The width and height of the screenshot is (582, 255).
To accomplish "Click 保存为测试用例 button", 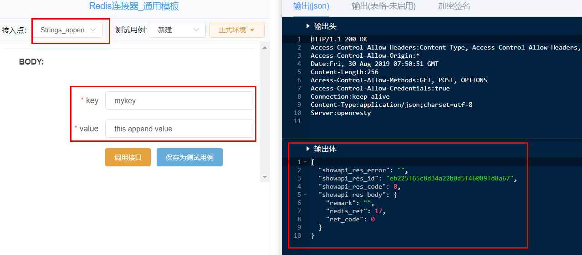I will 189,157.
